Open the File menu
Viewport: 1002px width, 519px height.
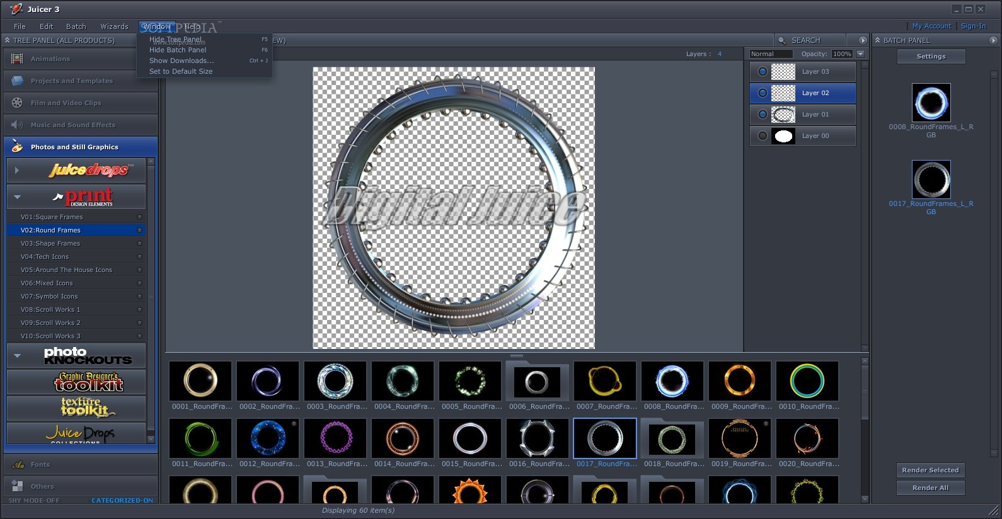(20, 26)
